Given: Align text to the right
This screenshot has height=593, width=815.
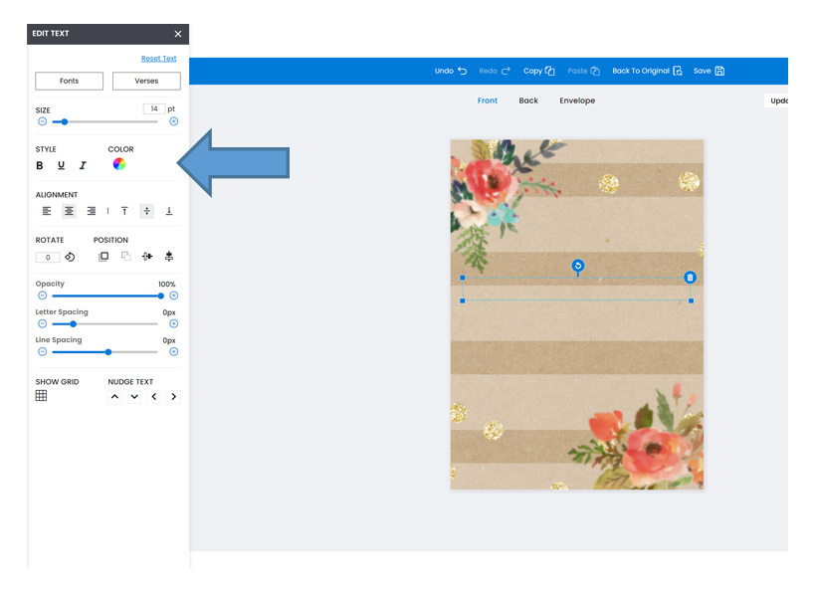Looking at the screenshot, I should click(89, 209).
